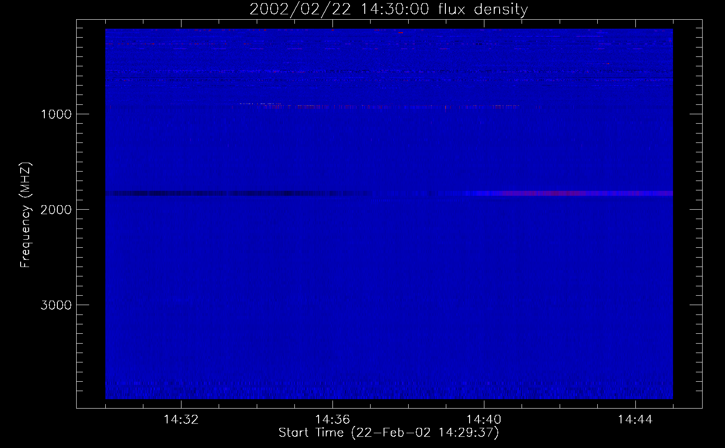Select the '3000' frequency axis label
Viewport: 725px width, 448px height.
tap(56, 305)
